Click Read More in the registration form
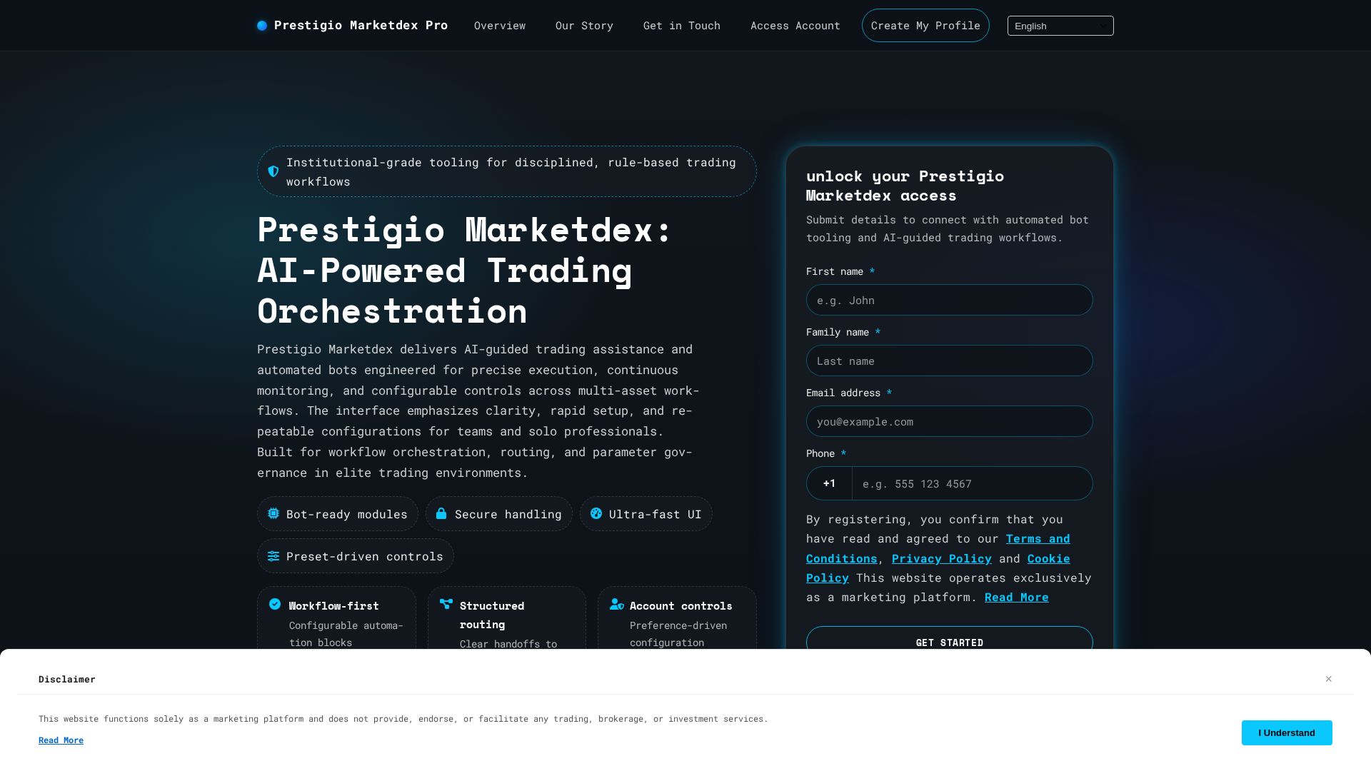 pyautogui.click(x=1017, y=597)
